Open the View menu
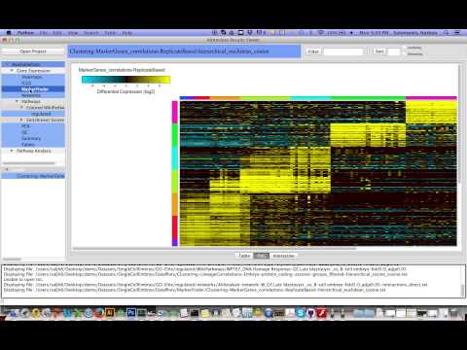 point(73,33)
